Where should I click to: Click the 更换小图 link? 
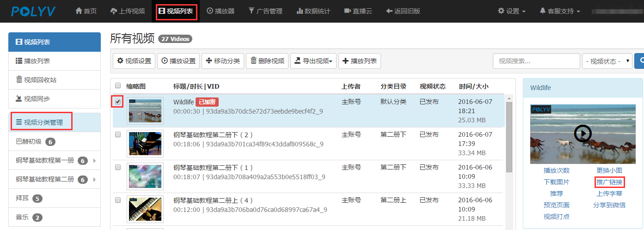coord(609,170)
